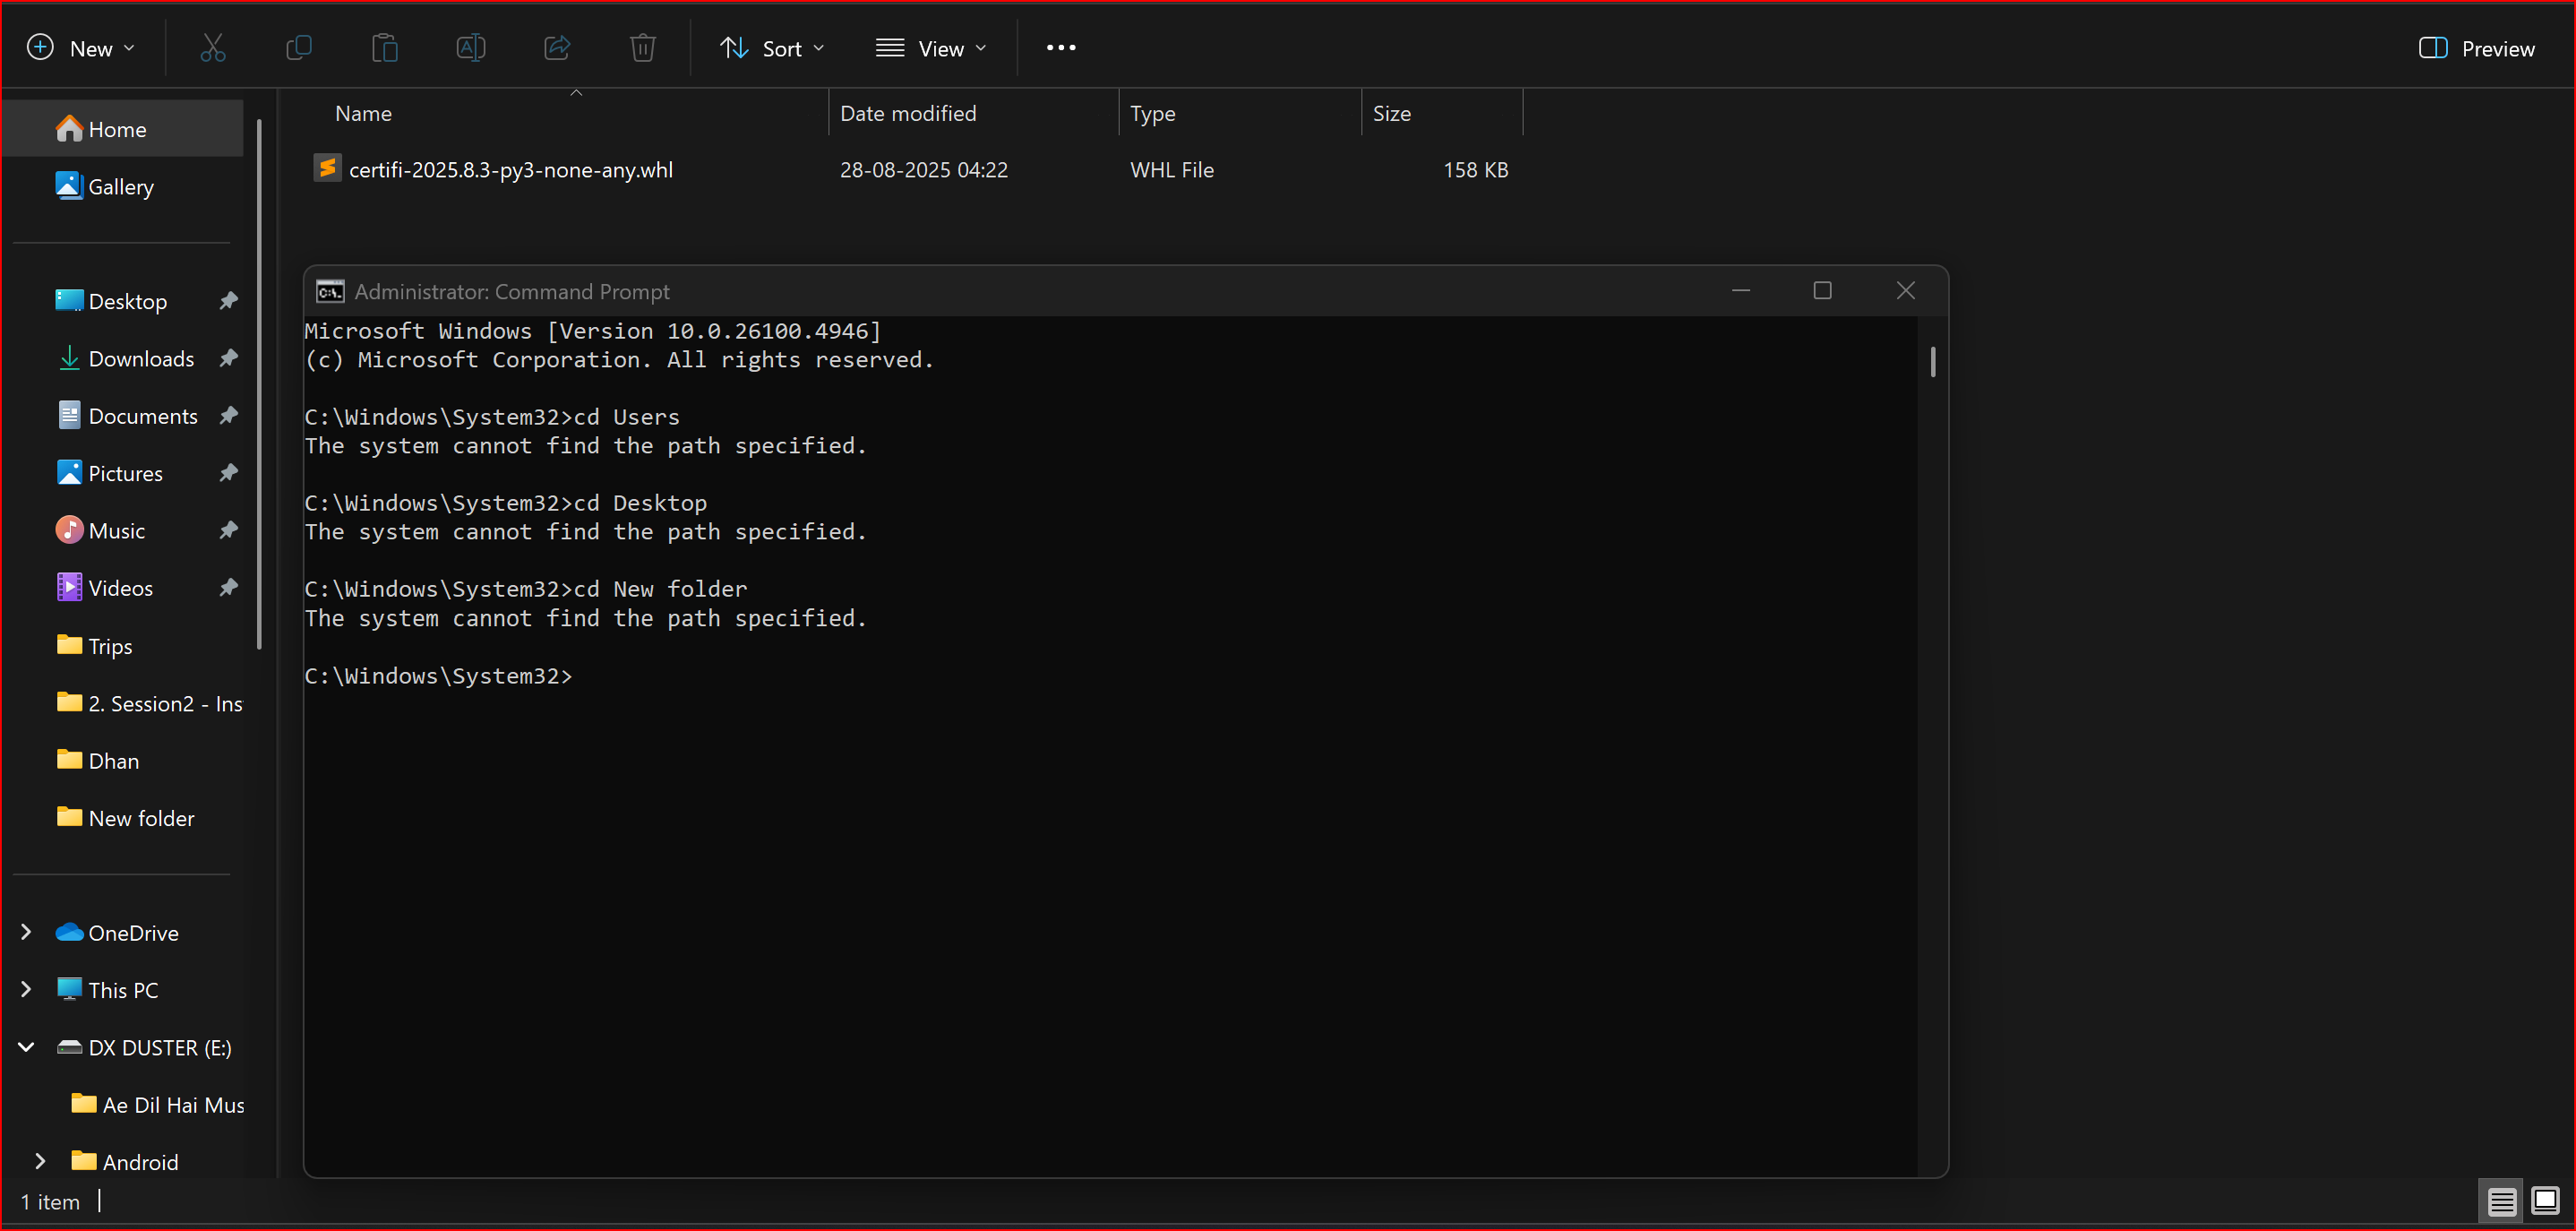Toggle the Preview pane
This screenshot has width=2576, height=1231.
[x=2476, y=48]
